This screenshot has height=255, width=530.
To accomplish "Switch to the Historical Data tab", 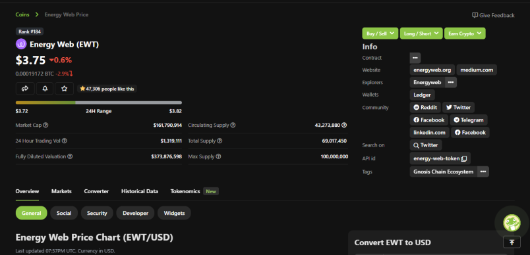I will [140, 191].
